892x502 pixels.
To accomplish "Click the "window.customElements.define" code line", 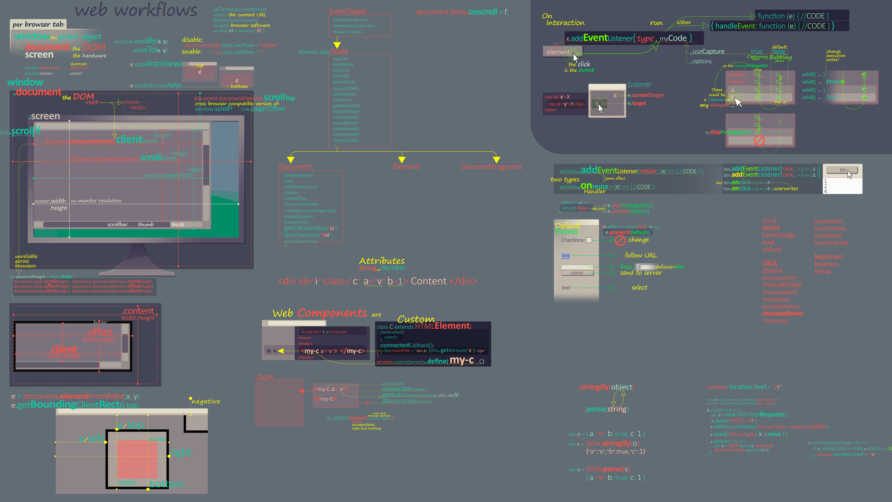I will click(430, 361).
